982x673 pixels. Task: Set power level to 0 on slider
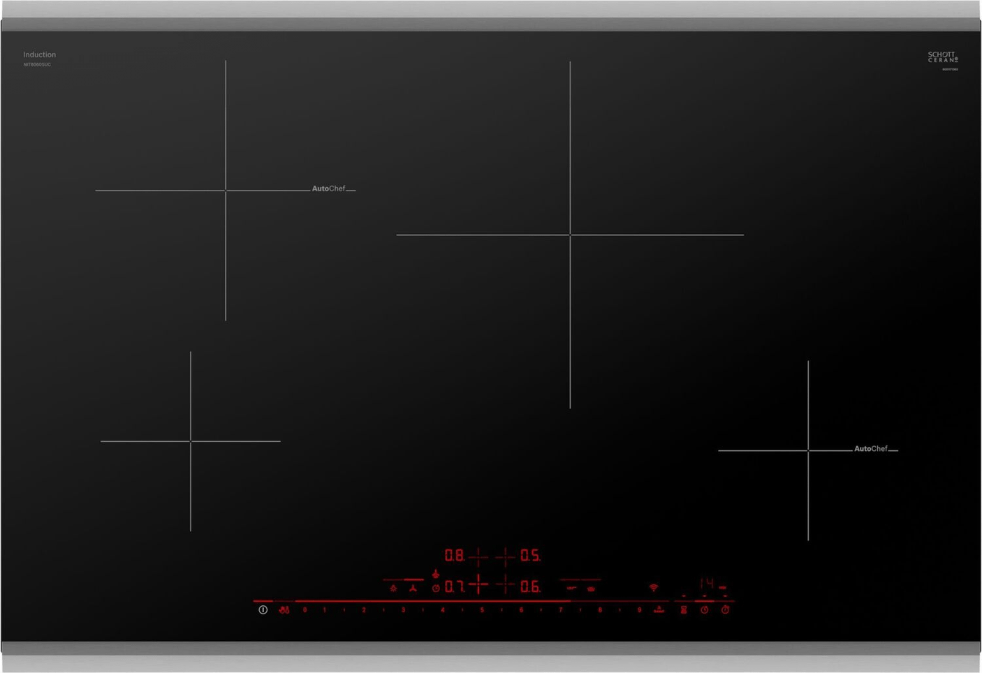tap(305, 609)
